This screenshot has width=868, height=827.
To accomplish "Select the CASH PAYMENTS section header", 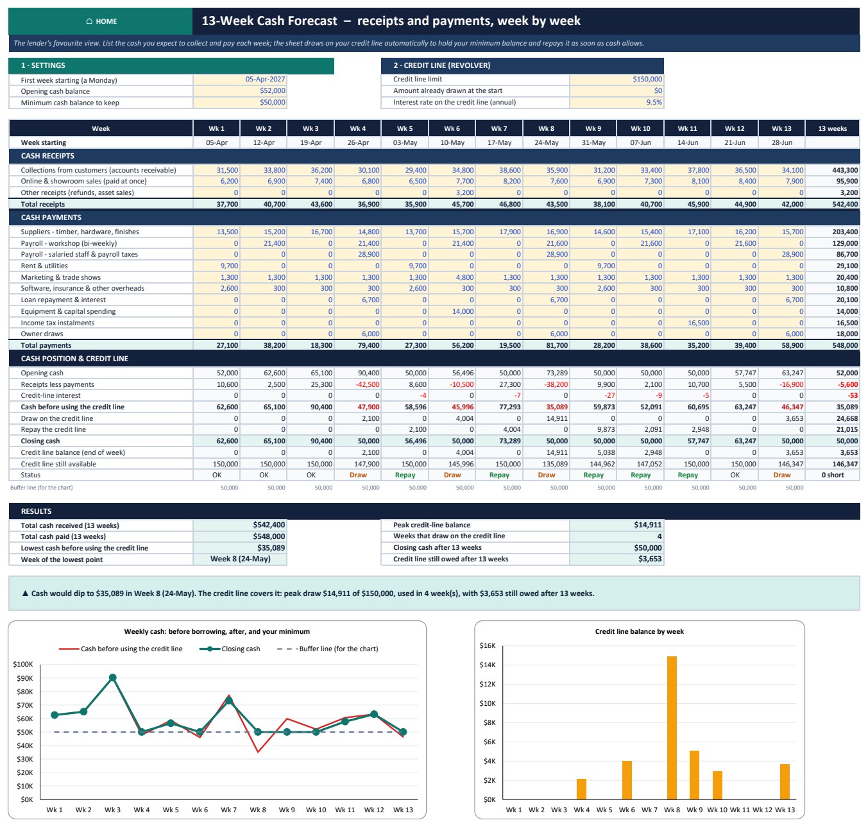I will pyautogui.click(x=434, y=217).
